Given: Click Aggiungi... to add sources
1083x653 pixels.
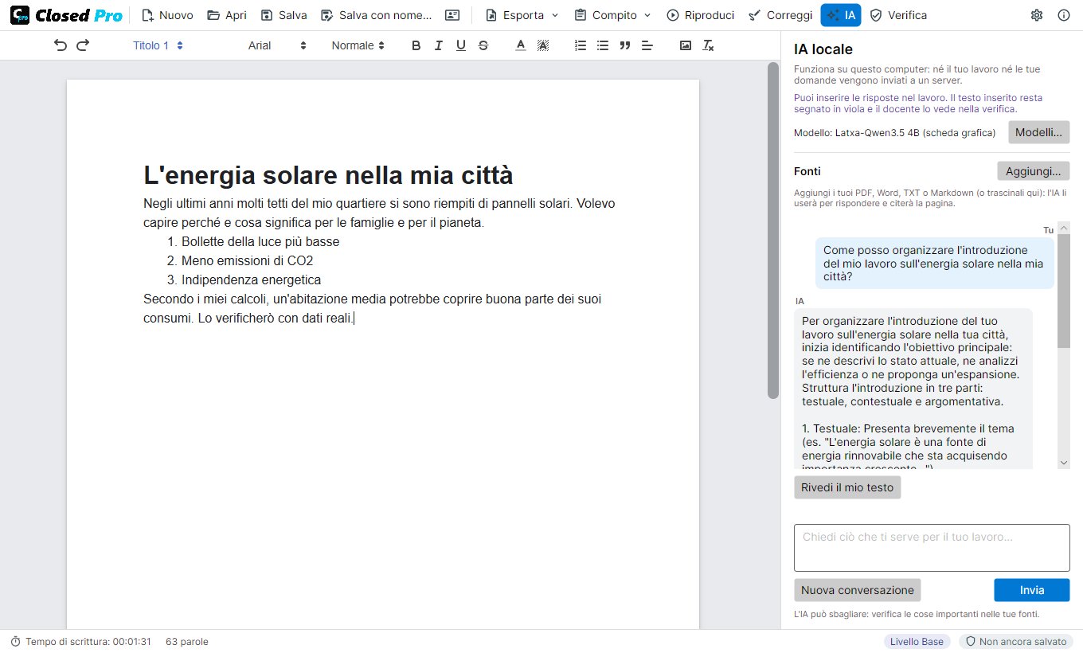Looking at the screenshot, I should coord(1034,171).
